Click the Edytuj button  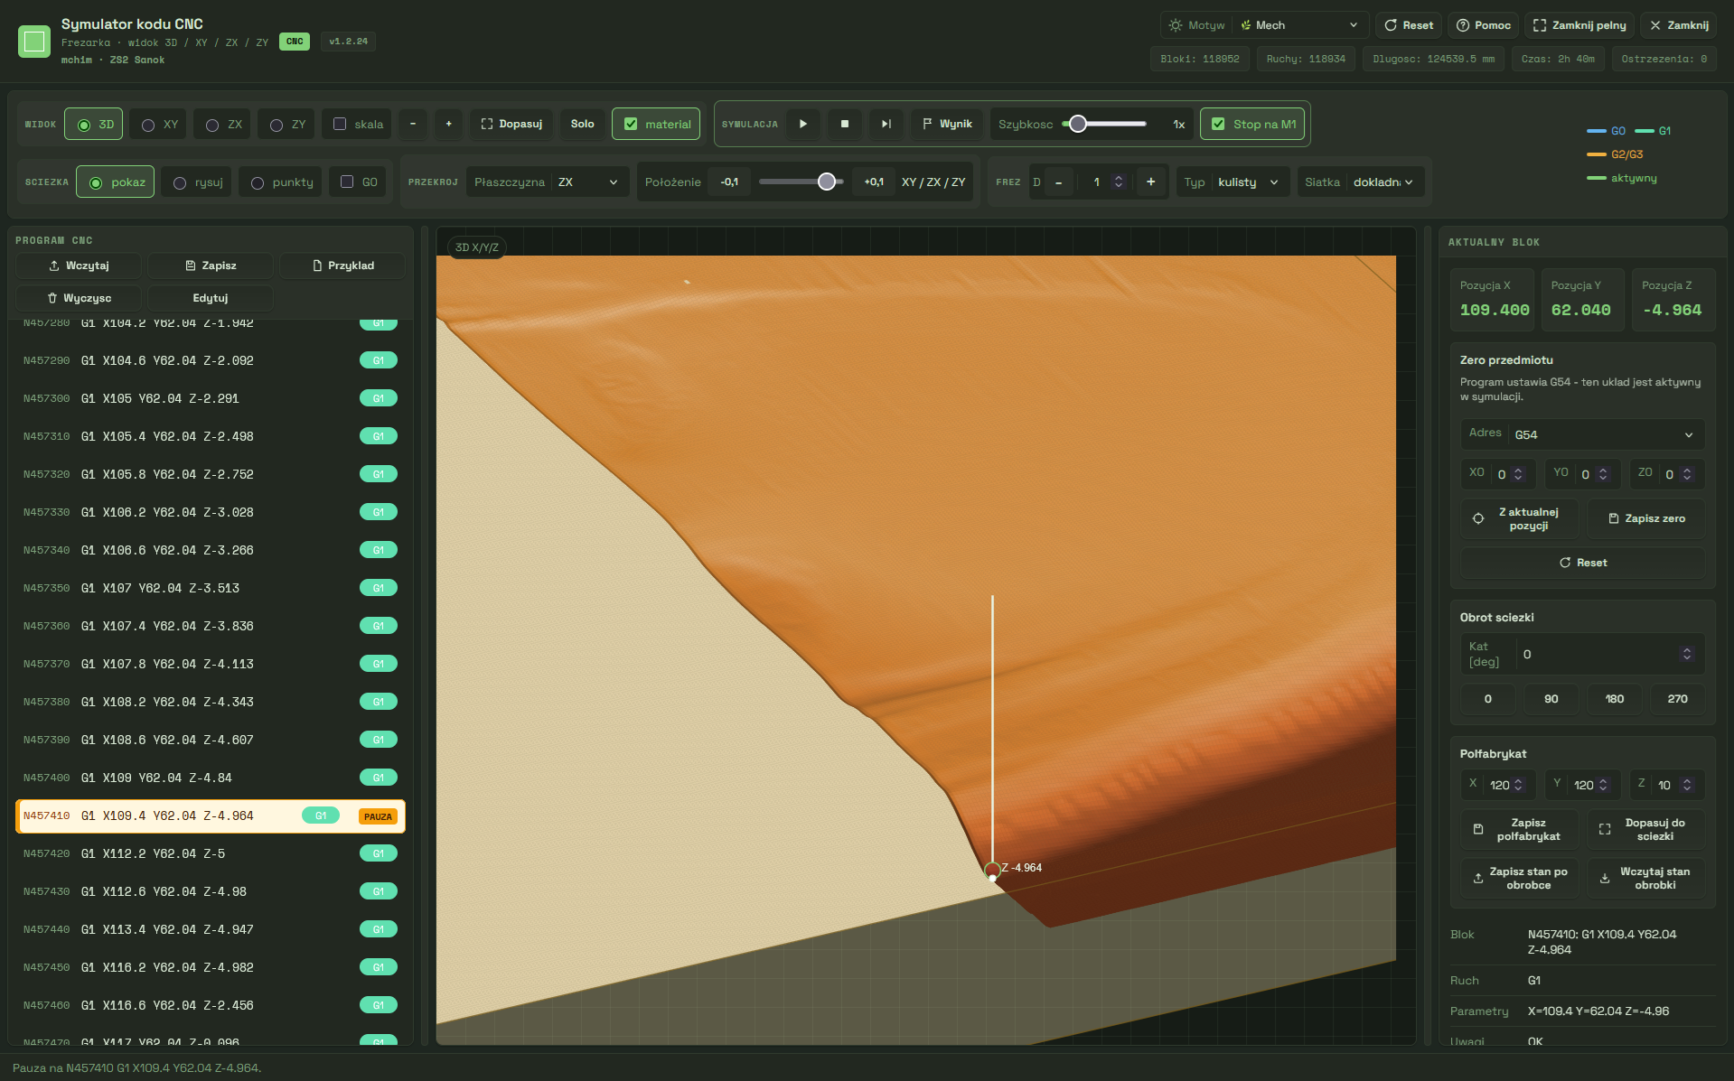click(x=211, y=298)
